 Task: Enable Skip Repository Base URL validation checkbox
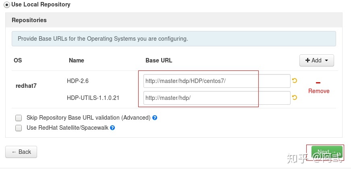(19, 118)
